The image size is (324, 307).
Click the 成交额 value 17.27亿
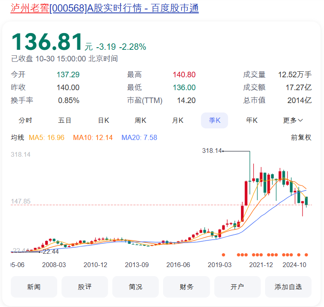299,88
